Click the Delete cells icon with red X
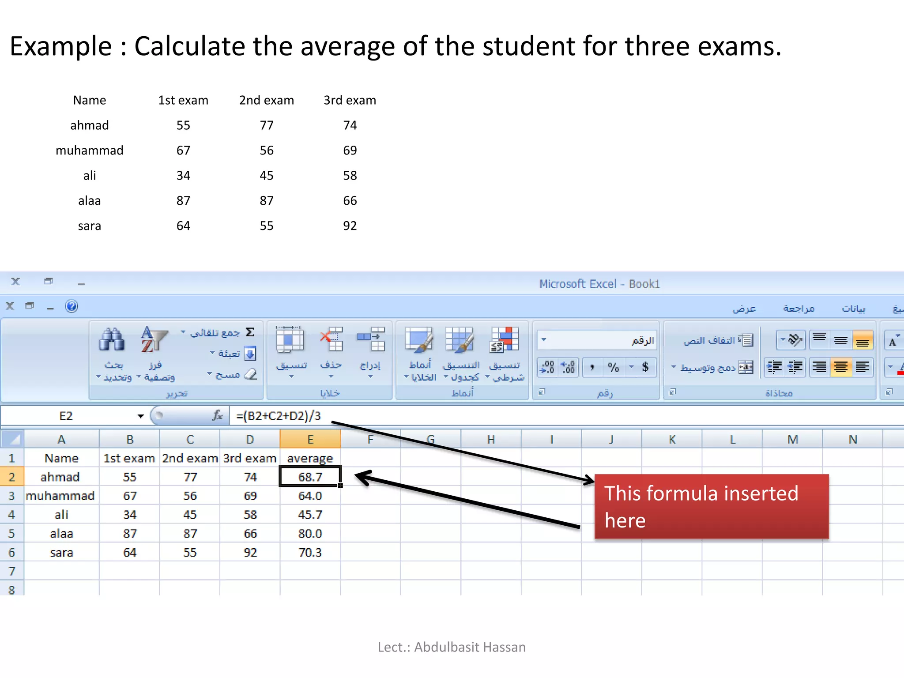904x678 pixels. pyautogui.click(x=332, y=339)
